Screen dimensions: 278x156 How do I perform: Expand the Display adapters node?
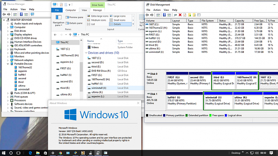coord(8,34)
